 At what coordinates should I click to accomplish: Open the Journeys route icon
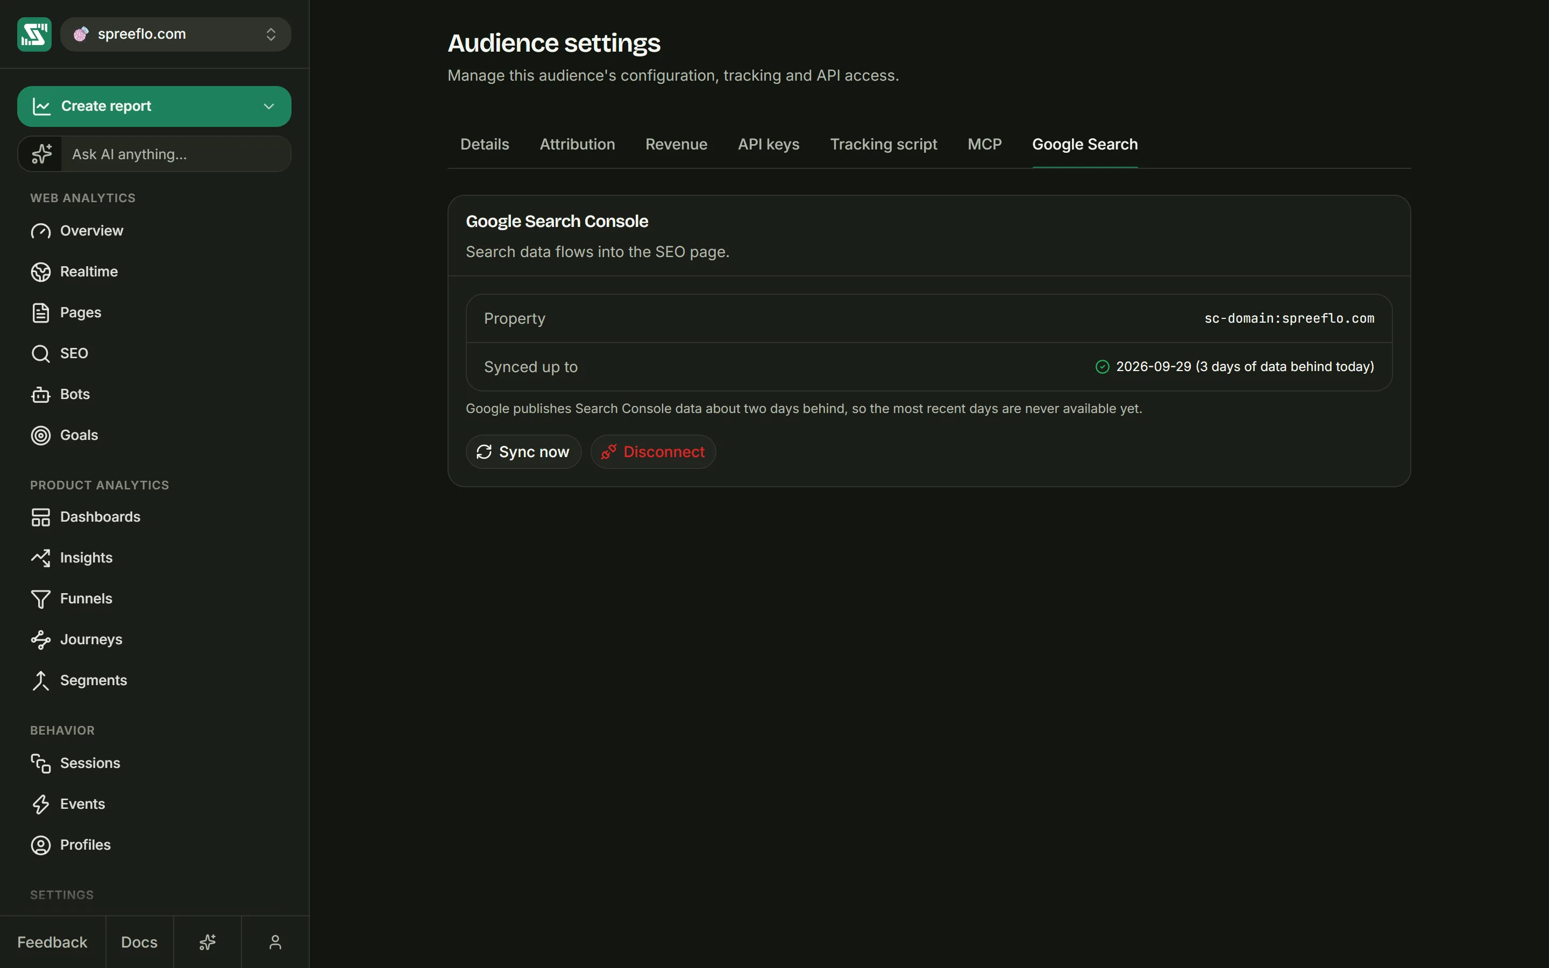(x=40, y=639)
